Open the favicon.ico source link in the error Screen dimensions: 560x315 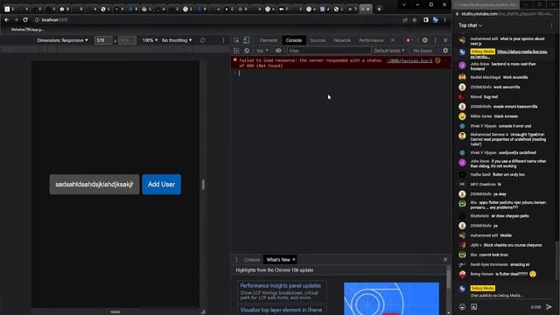pos(409,60)
